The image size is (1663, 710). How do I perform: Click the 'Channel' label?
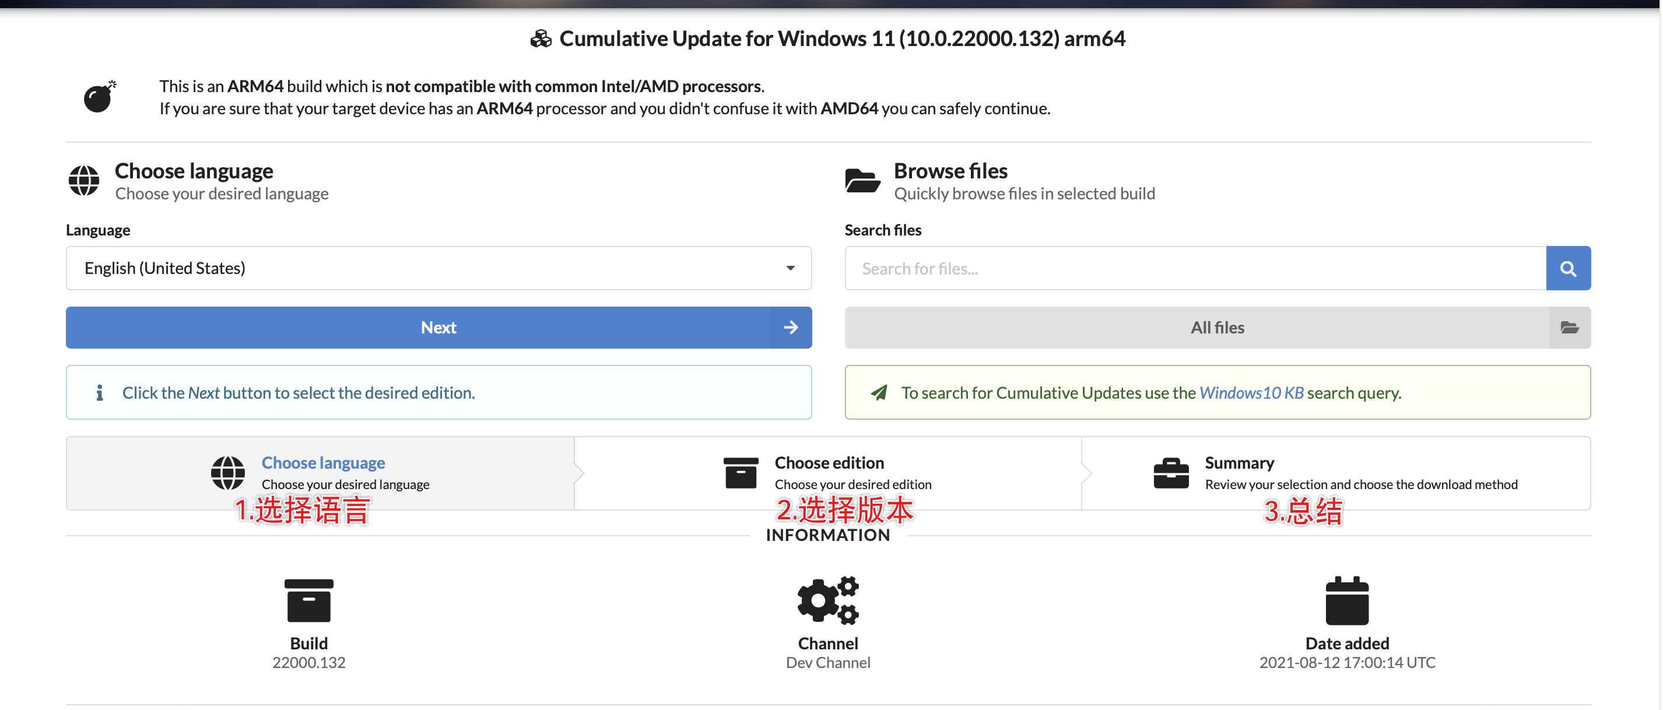tap(828, 643)
